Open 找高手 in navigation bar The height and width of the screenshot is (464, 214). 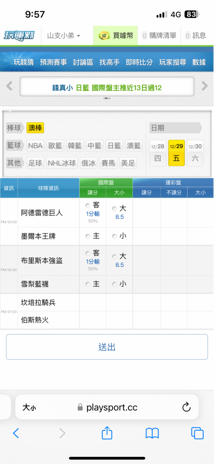click(110, 62)
